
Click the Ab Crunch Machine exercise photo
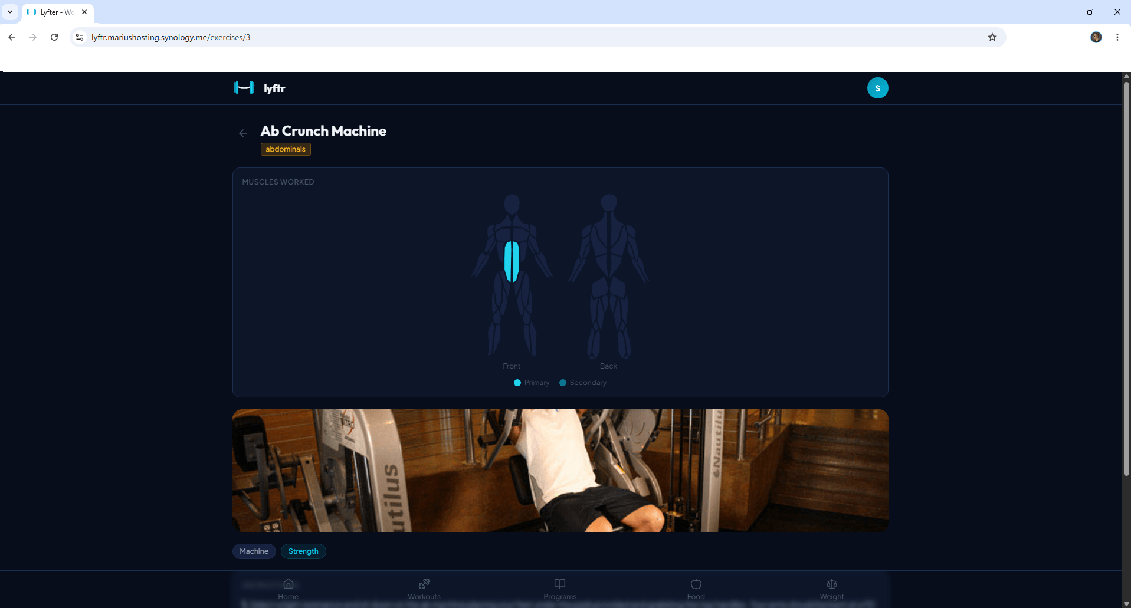560,471
